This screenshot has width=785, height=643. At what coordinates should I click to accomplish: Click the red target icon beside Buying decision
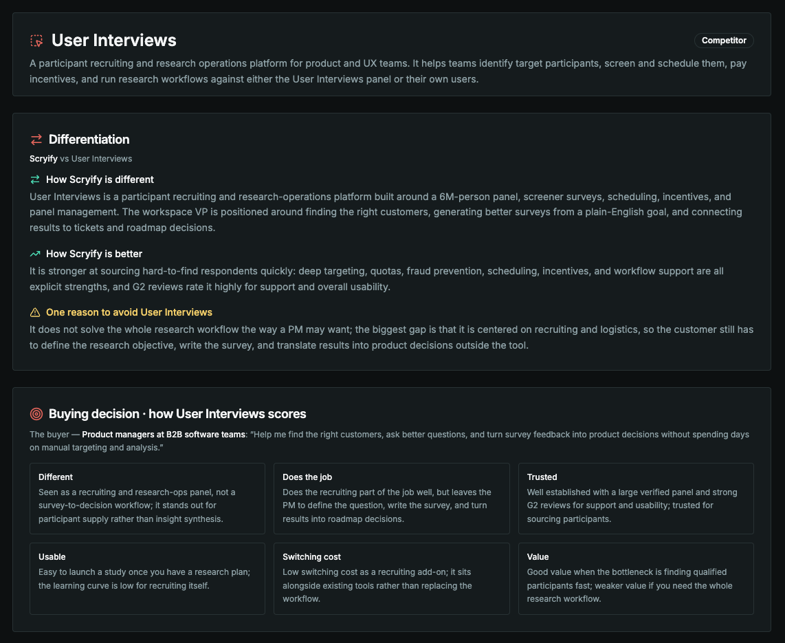(x=36, y=414)
